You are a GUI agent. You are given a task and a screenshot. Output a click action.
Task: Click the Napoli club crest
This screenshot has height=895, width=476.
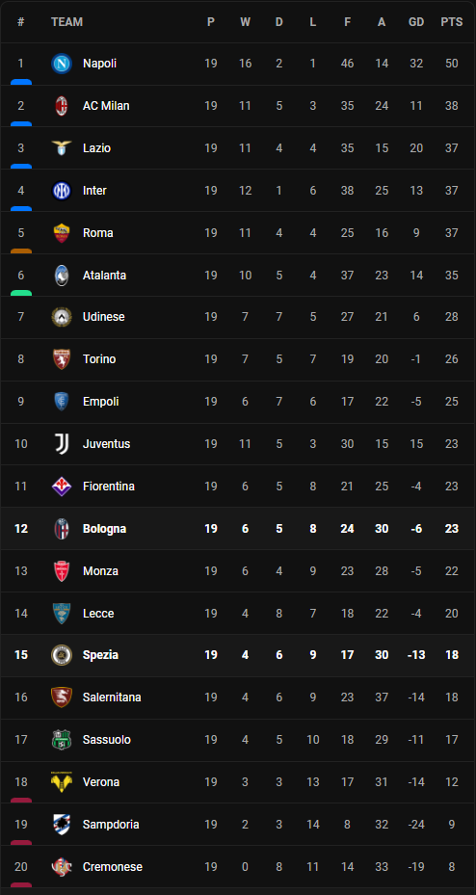coord(61,64)
